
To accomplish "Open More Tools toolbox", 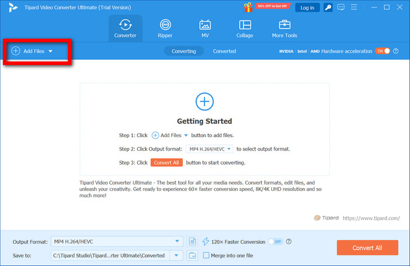I will 285,29.
